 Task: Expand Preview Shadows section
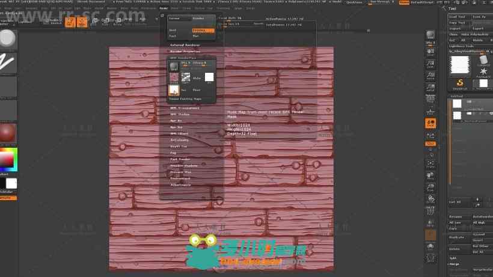pyautogui.click(x=184, y=166)
